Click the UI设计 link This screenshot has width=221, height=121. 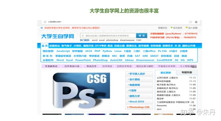click(x=173, y=51)
